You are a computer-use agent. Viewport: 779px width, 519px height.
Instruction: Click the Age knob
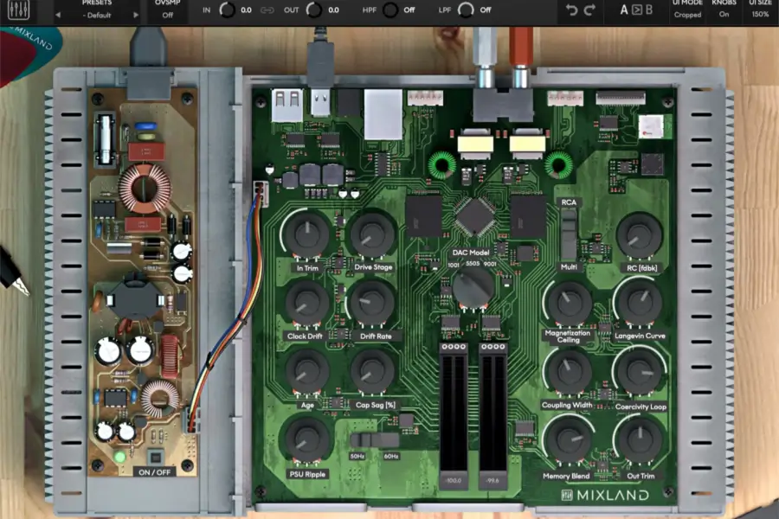[x=307, y=371]
